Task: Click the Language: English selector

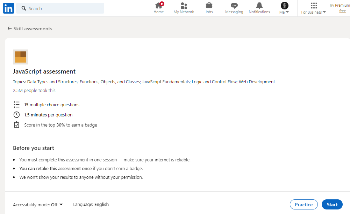Action: click(91, 205)
